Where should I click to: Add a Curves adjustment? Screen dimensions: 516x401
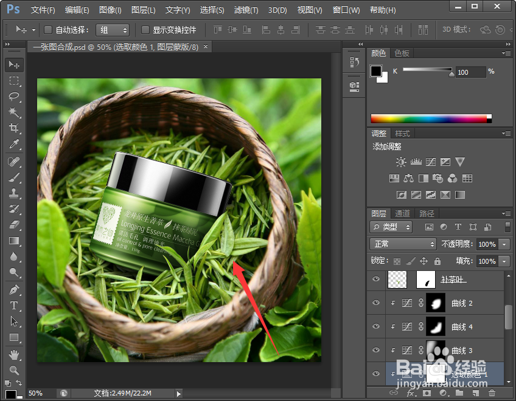pos(430,162)
